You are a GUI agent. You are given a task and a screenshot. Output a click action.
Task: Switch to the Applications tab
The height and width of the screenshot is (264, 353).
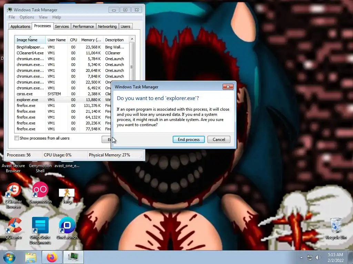tap(20, 26)
